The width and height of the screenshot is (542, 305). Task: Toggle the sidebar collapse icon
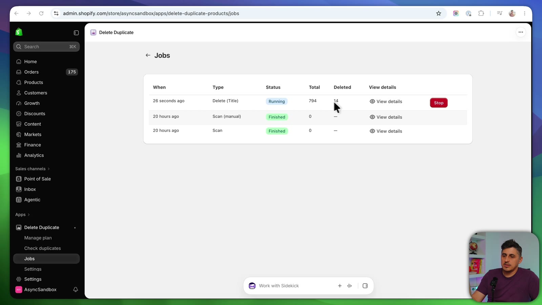pyautogui.click(x=76, y=33)
